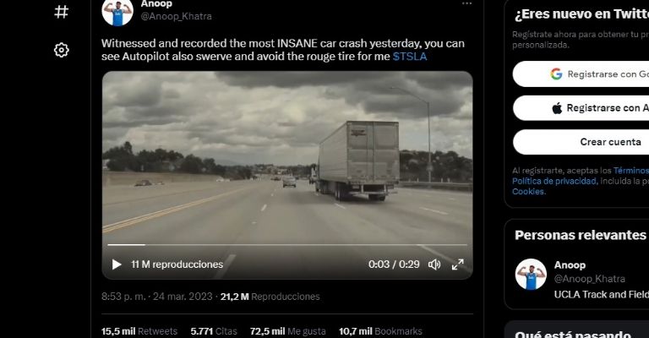Open Anoop's profile avatar in tweet header
This screenshot has width=649, height=338.
click(x=117, y=12)
